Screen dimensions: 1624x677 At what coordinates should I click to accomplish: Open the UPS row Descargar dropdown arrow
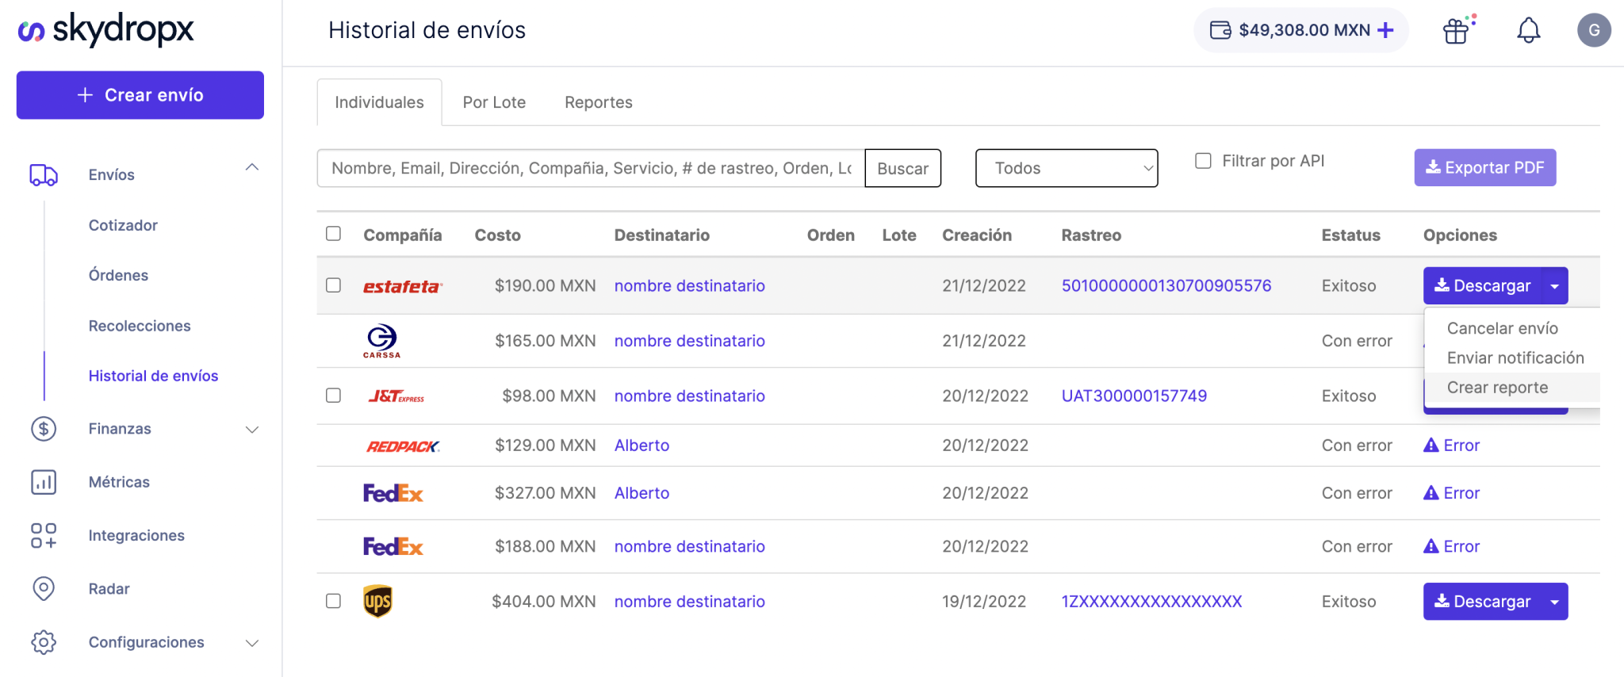coord(1554,602)
